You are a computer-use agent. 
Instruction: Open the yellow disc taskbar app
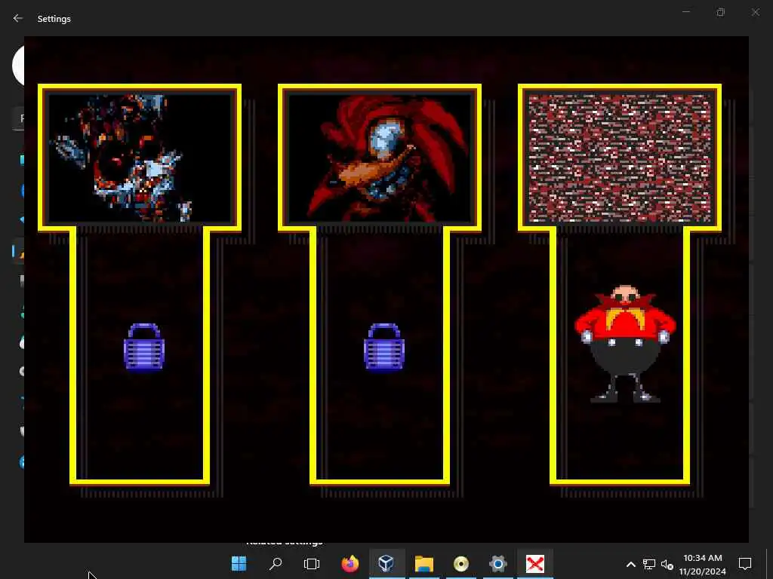[461, 564]
